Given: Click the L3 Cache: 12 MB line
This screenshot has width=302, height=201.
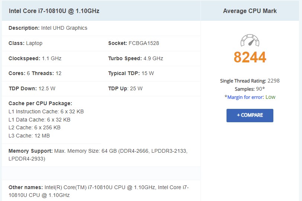Looking at the screenshot, I should (29, 136).
